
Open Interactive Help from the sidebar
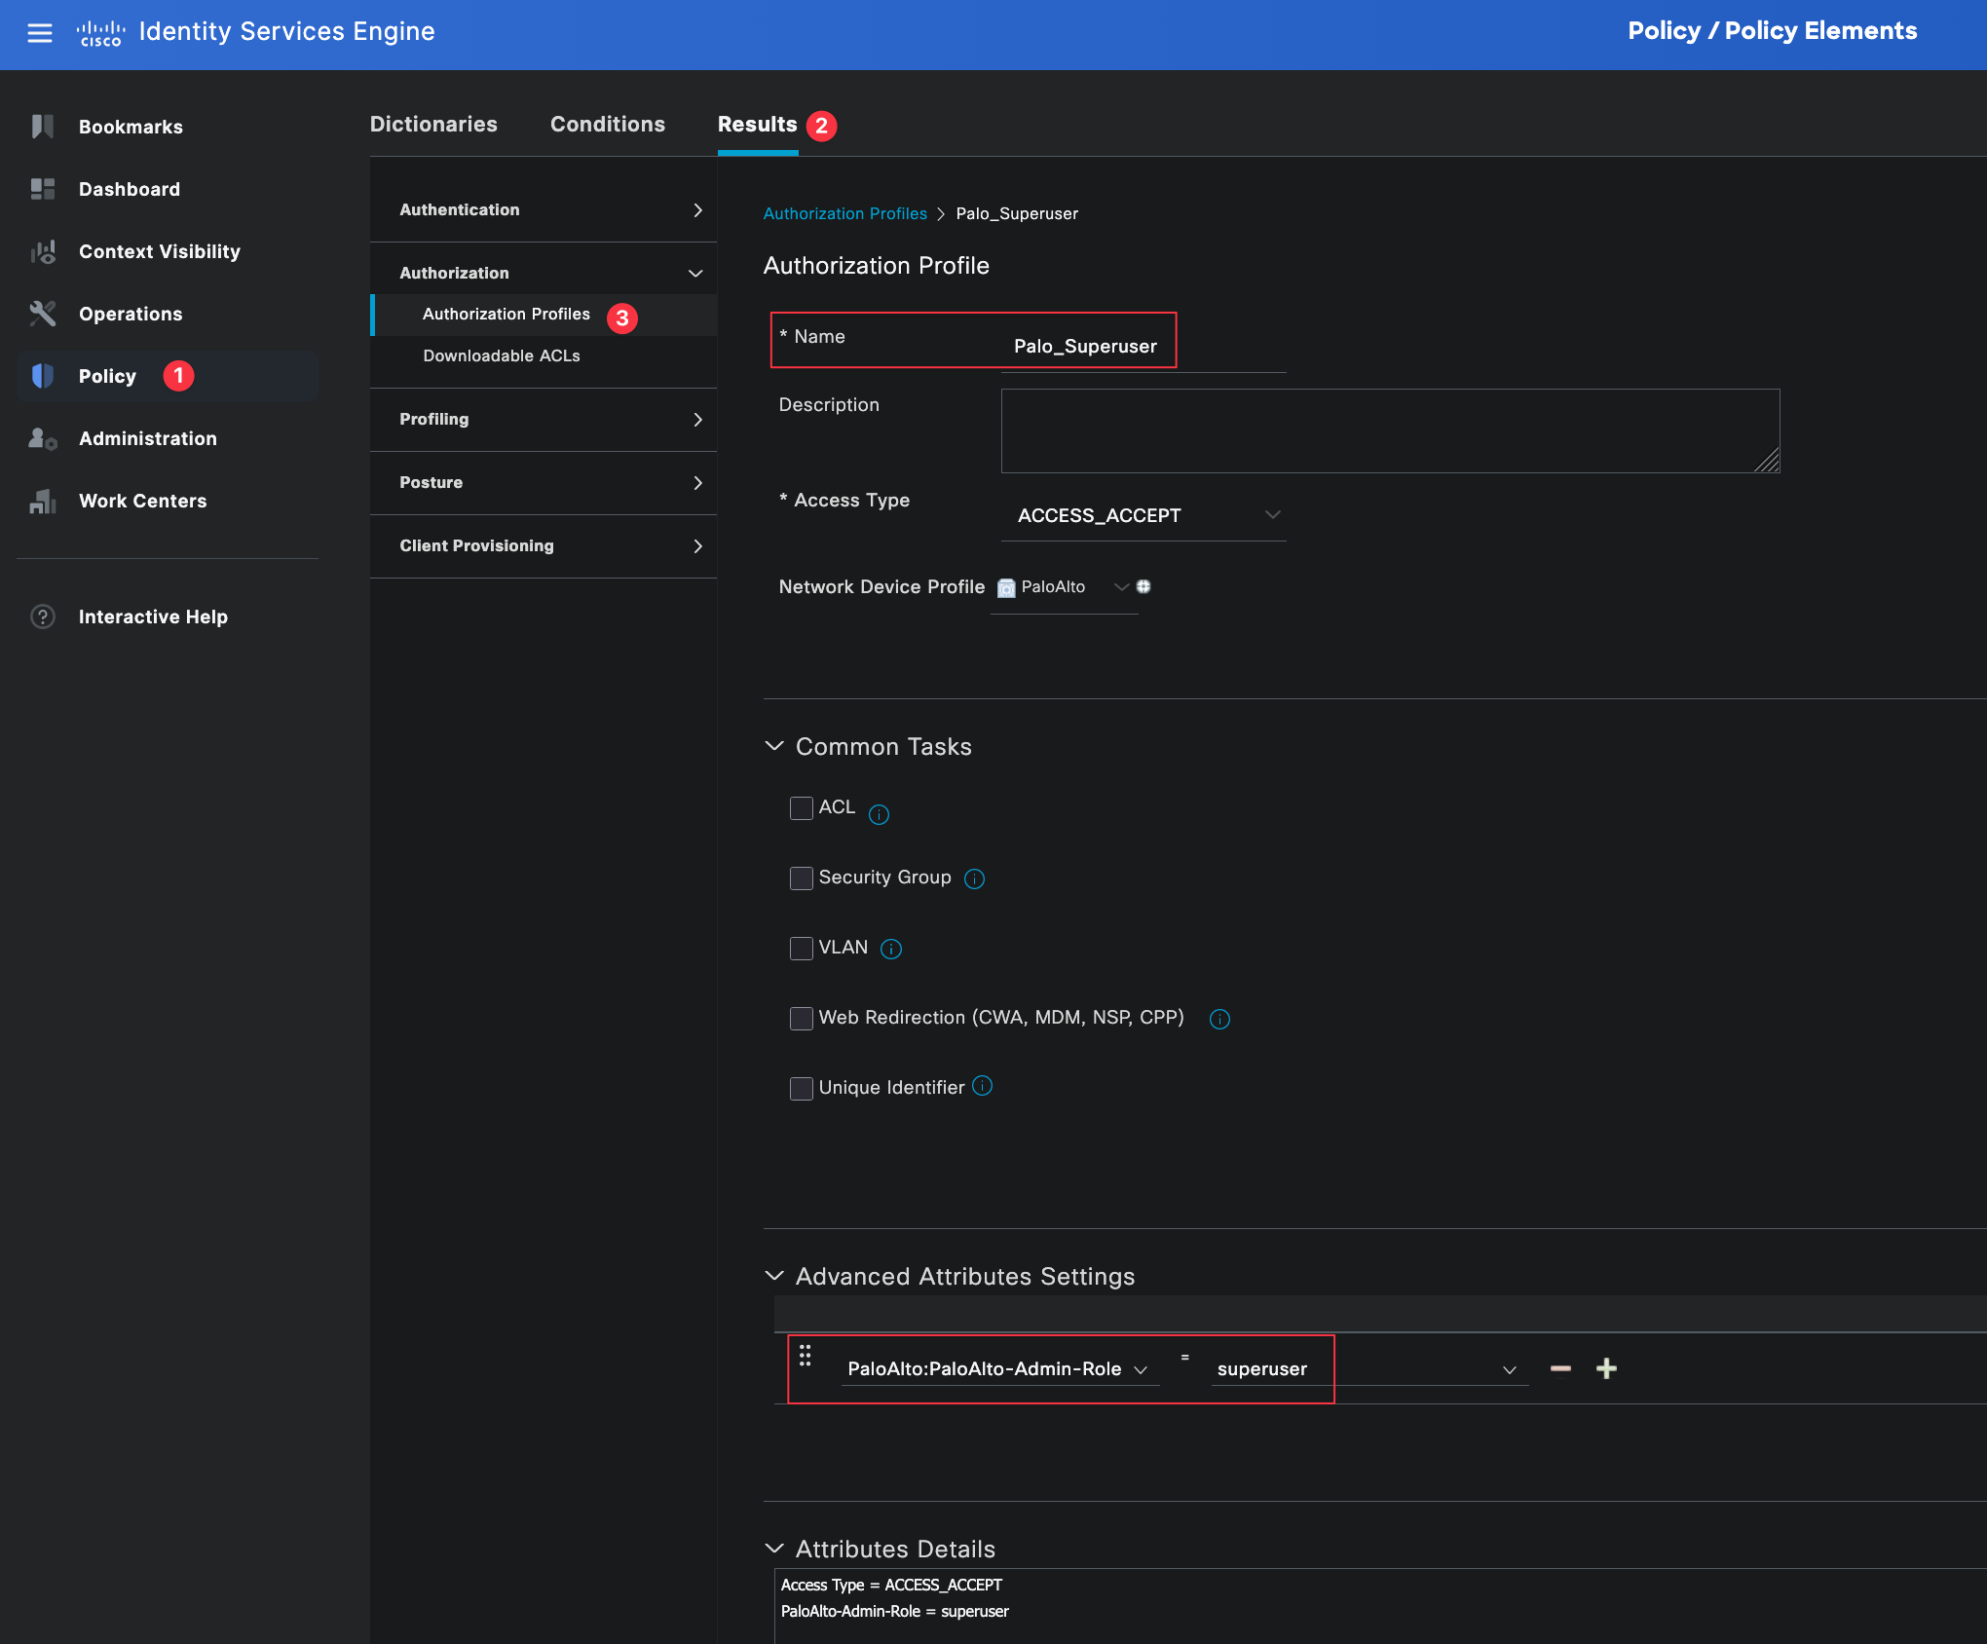(153, 616)
